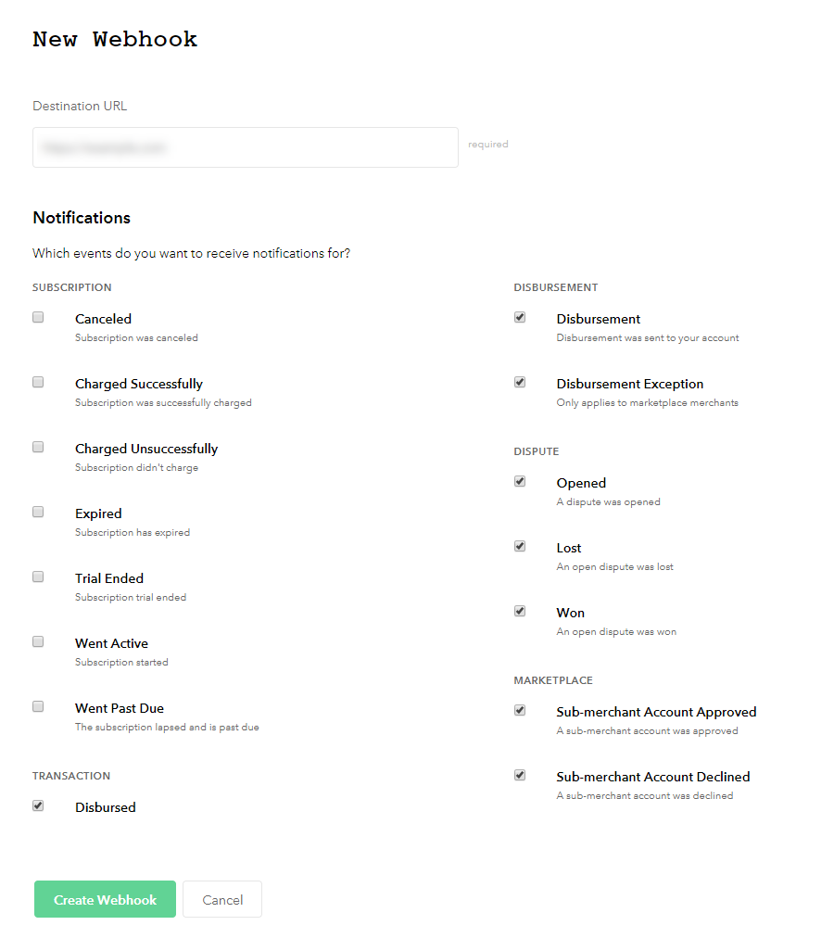The height and width of the screenshot is (938, 834).
Task: Enable the Canceled subscription checkbox
Action: click(x=38, y=317)
